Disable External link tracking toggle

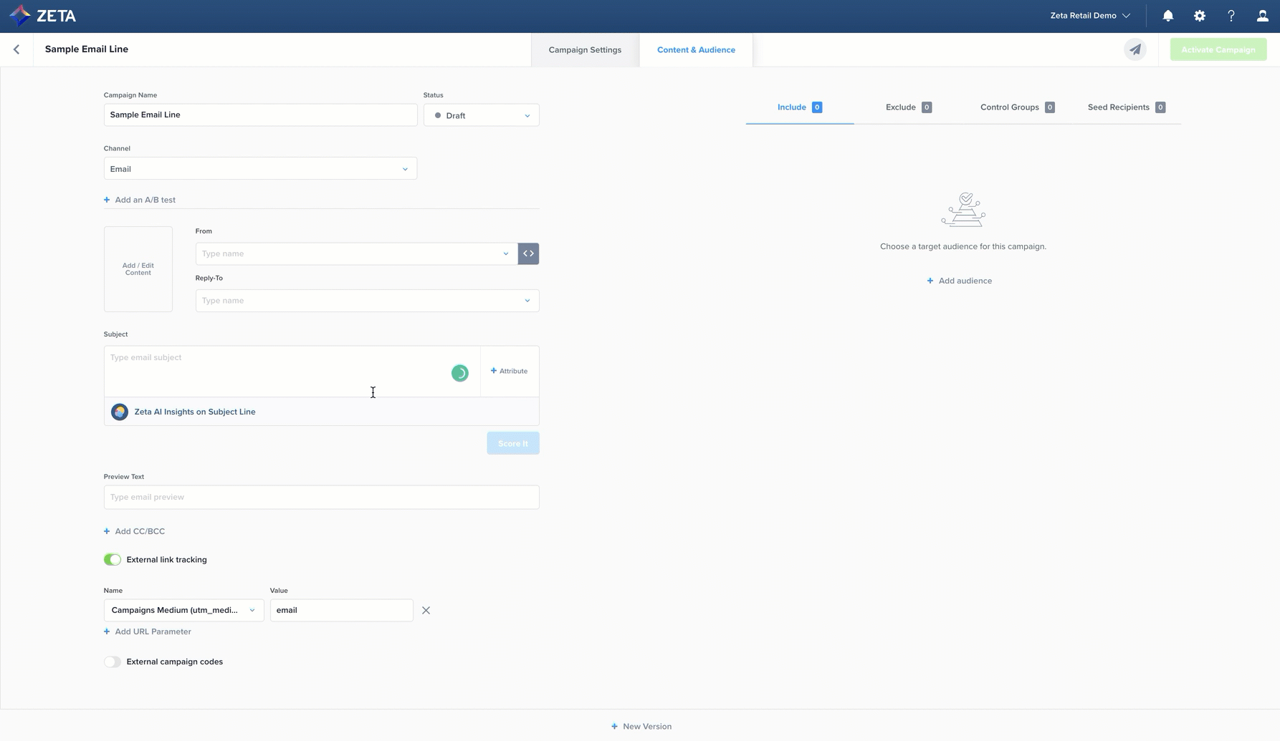113,560
